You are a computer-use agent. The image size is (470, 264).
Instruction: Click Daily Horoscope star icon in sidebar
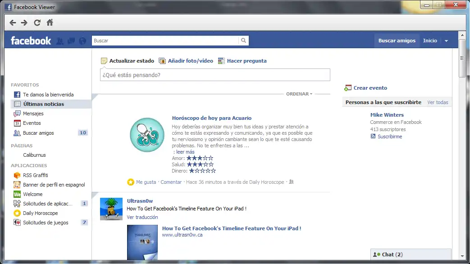pyautogui.click(x=17, y=213)
